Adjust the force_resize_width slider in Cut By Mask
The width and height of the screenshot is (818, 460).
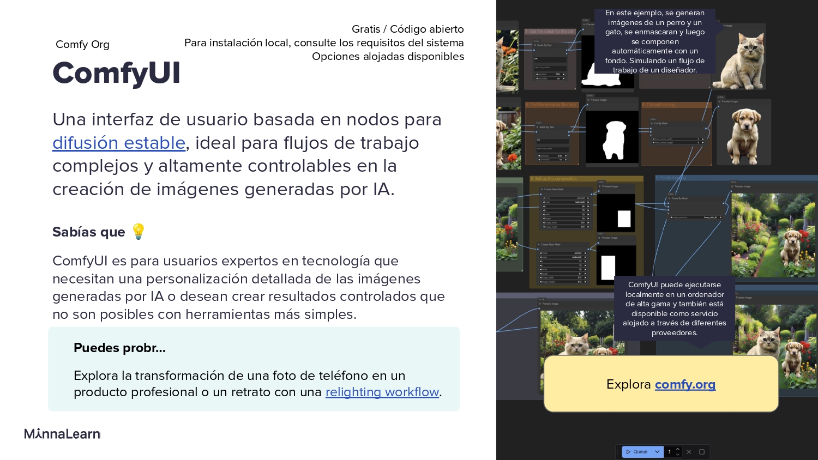[678, 138]
